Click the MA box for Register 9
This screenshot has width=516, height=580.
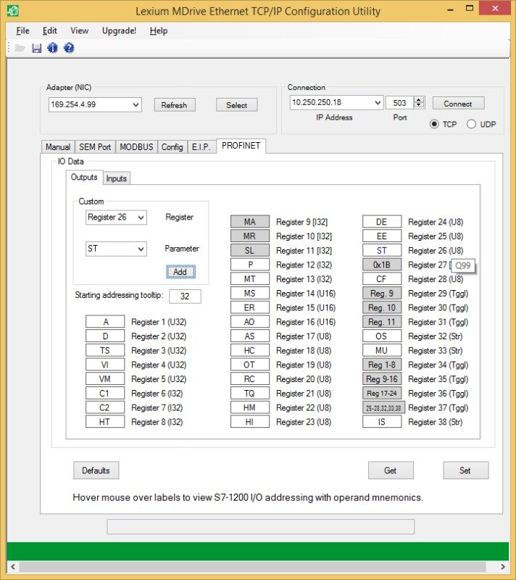point(250,222)
